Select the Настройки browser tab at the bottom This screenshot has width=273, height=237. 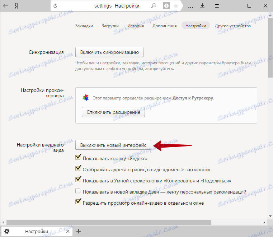37,231
